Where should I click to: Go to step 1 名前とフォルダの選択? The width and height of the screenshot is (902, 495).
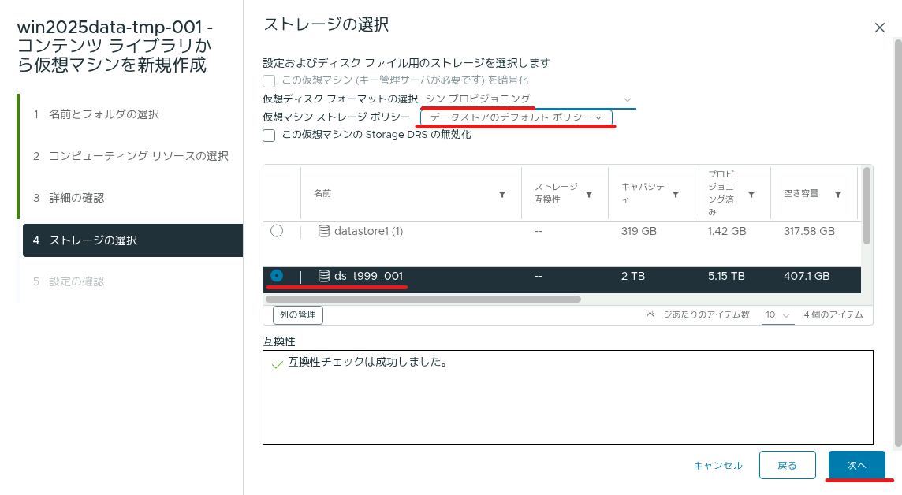click(x=104, y=114)
